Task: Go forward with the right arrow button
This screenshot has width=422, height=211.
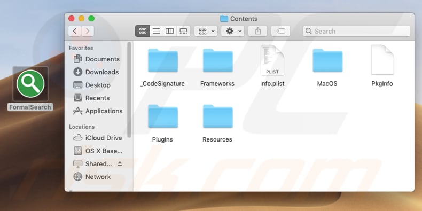Action: click(x=88, y=31)
